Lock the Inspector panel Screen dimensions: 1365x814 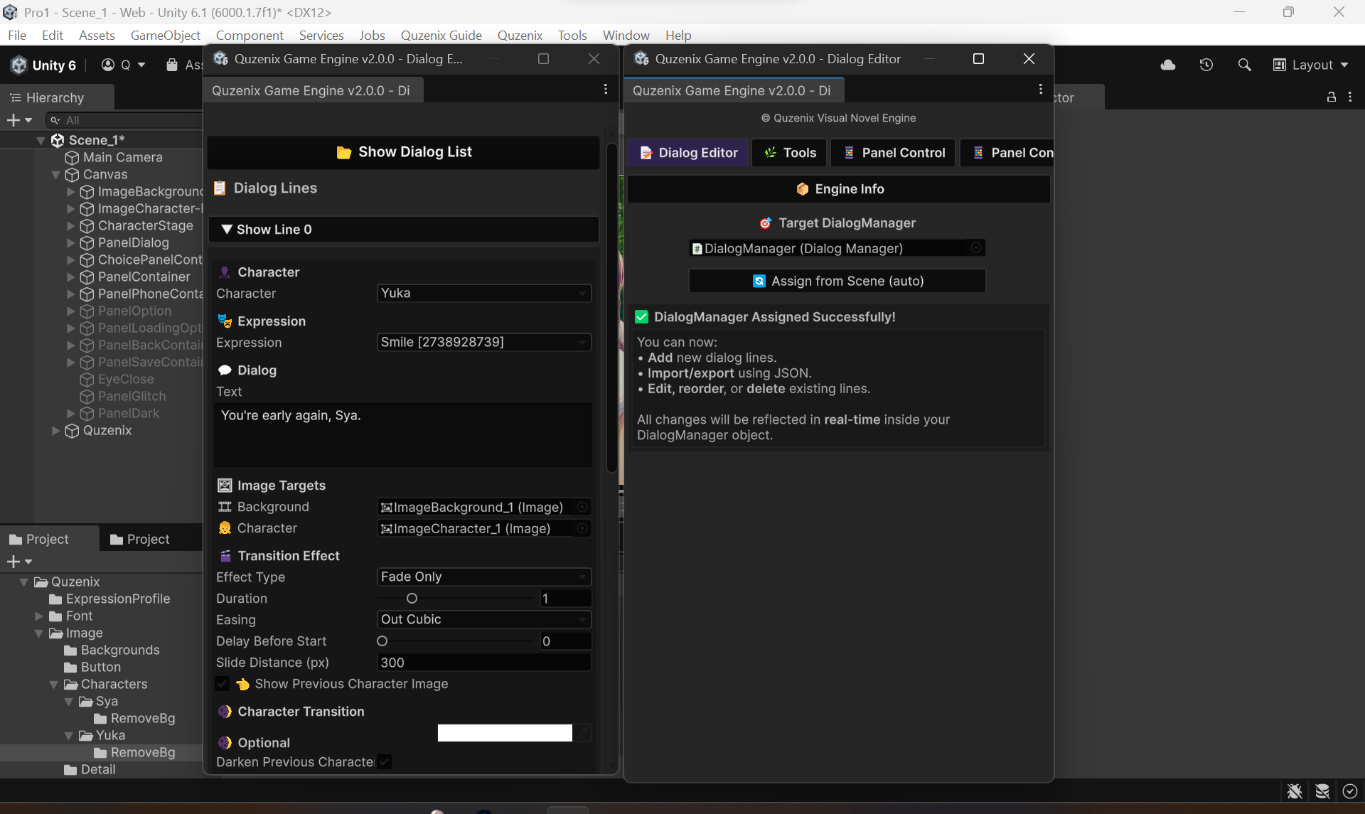click(1331, 97)
